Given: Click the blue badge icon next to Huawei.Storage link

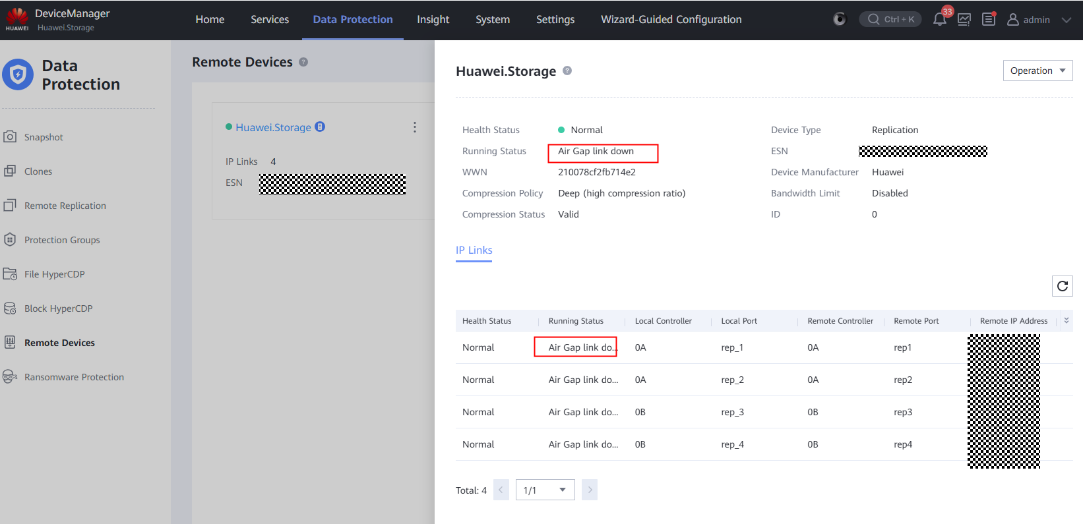Looking at the screenshot, I should 320,127.
